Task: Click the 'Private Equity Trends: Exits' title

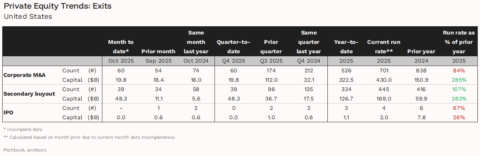Action: coord(57,6)
